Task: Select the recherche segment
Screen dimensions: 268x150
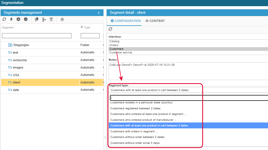Action: tap(52, 60)
